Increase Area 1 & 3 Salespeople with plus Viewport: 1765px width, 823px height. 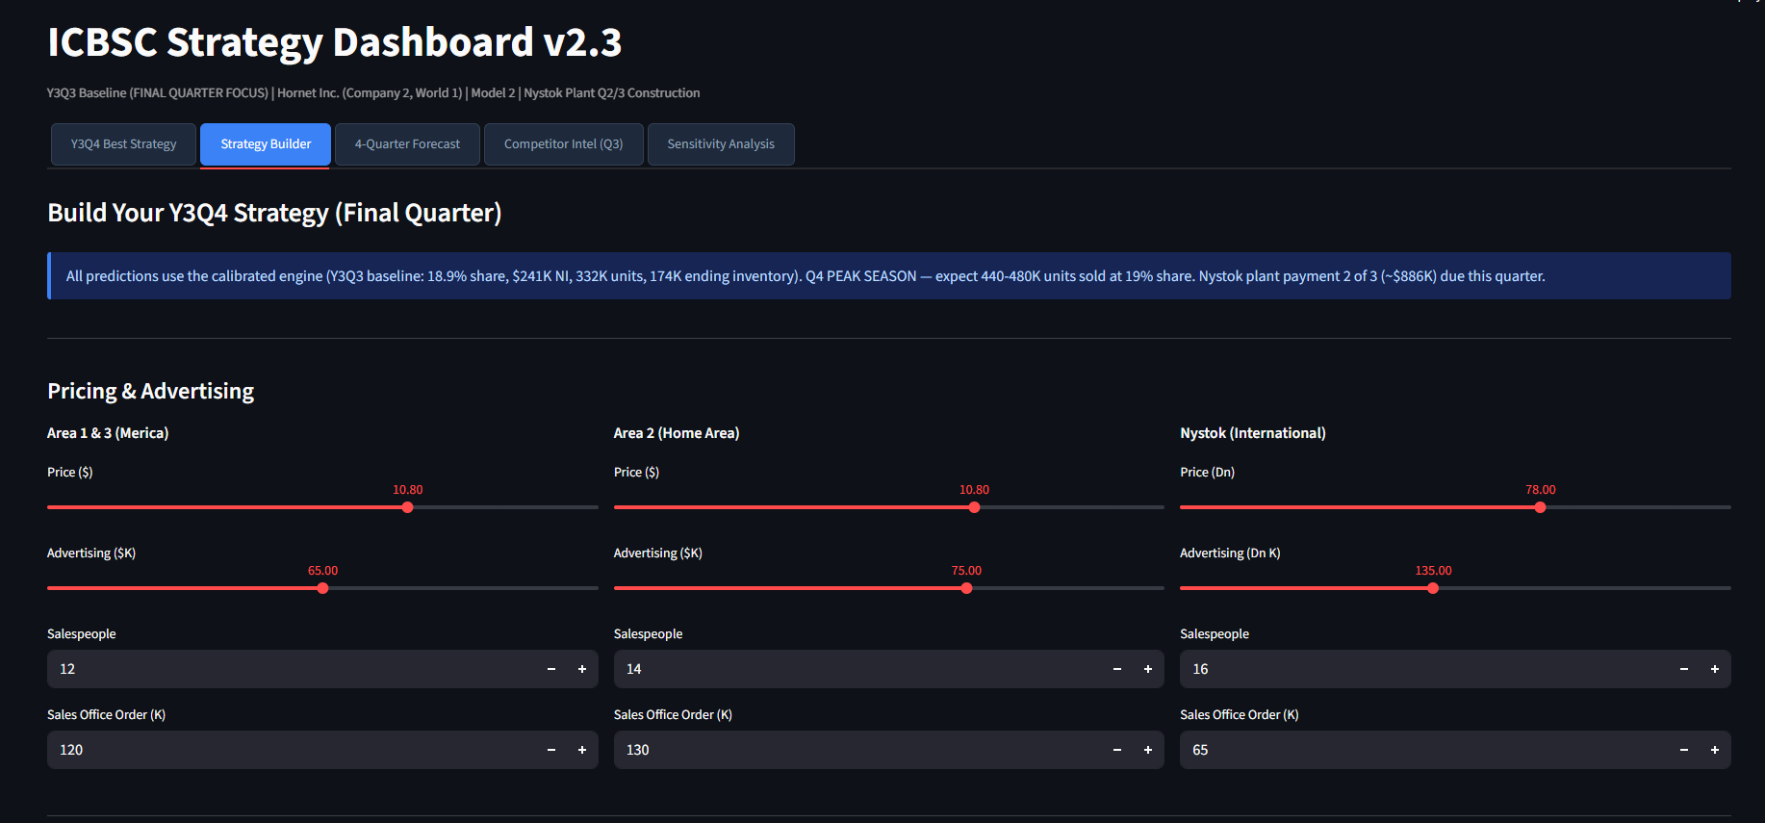[x=581, y=669]
